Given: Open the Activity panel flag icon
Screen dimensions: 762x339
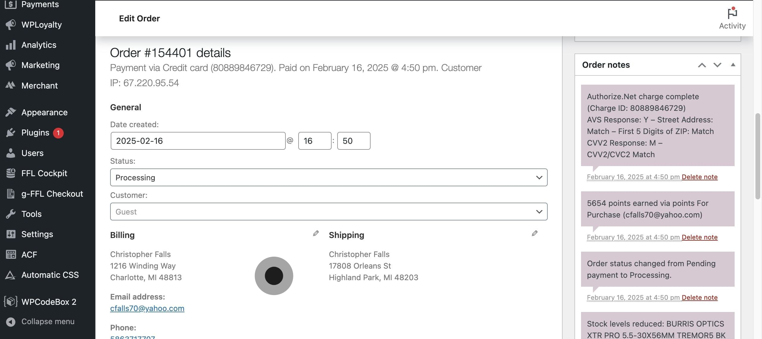Looking at the screenshot, I should (732, 13).
